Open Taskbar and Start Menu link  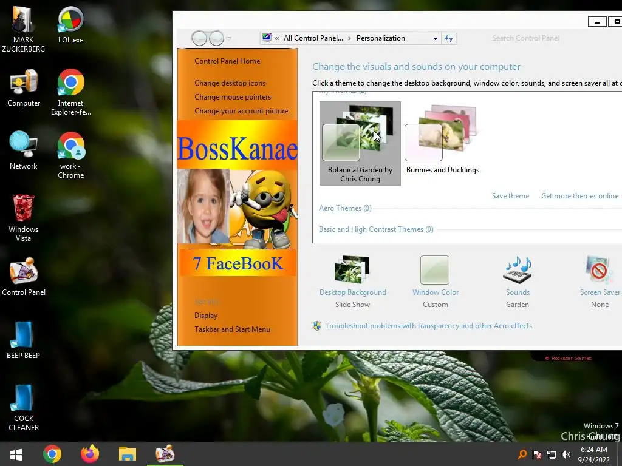(x=232, y=329)
